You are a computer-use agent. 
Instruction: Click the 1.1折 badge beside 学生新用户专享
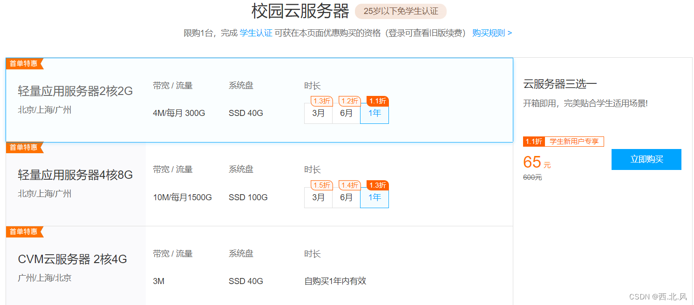click(534, 142)
